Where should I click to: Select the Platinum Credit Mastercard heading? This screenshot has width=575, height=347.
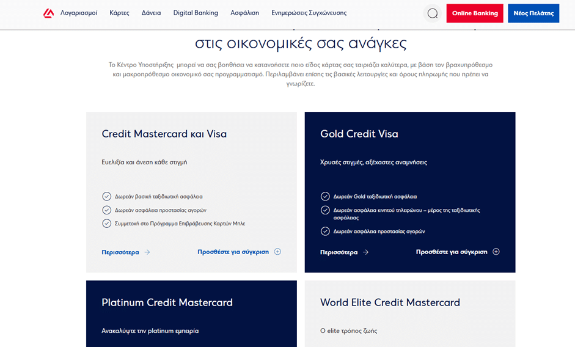coord(167,302)
